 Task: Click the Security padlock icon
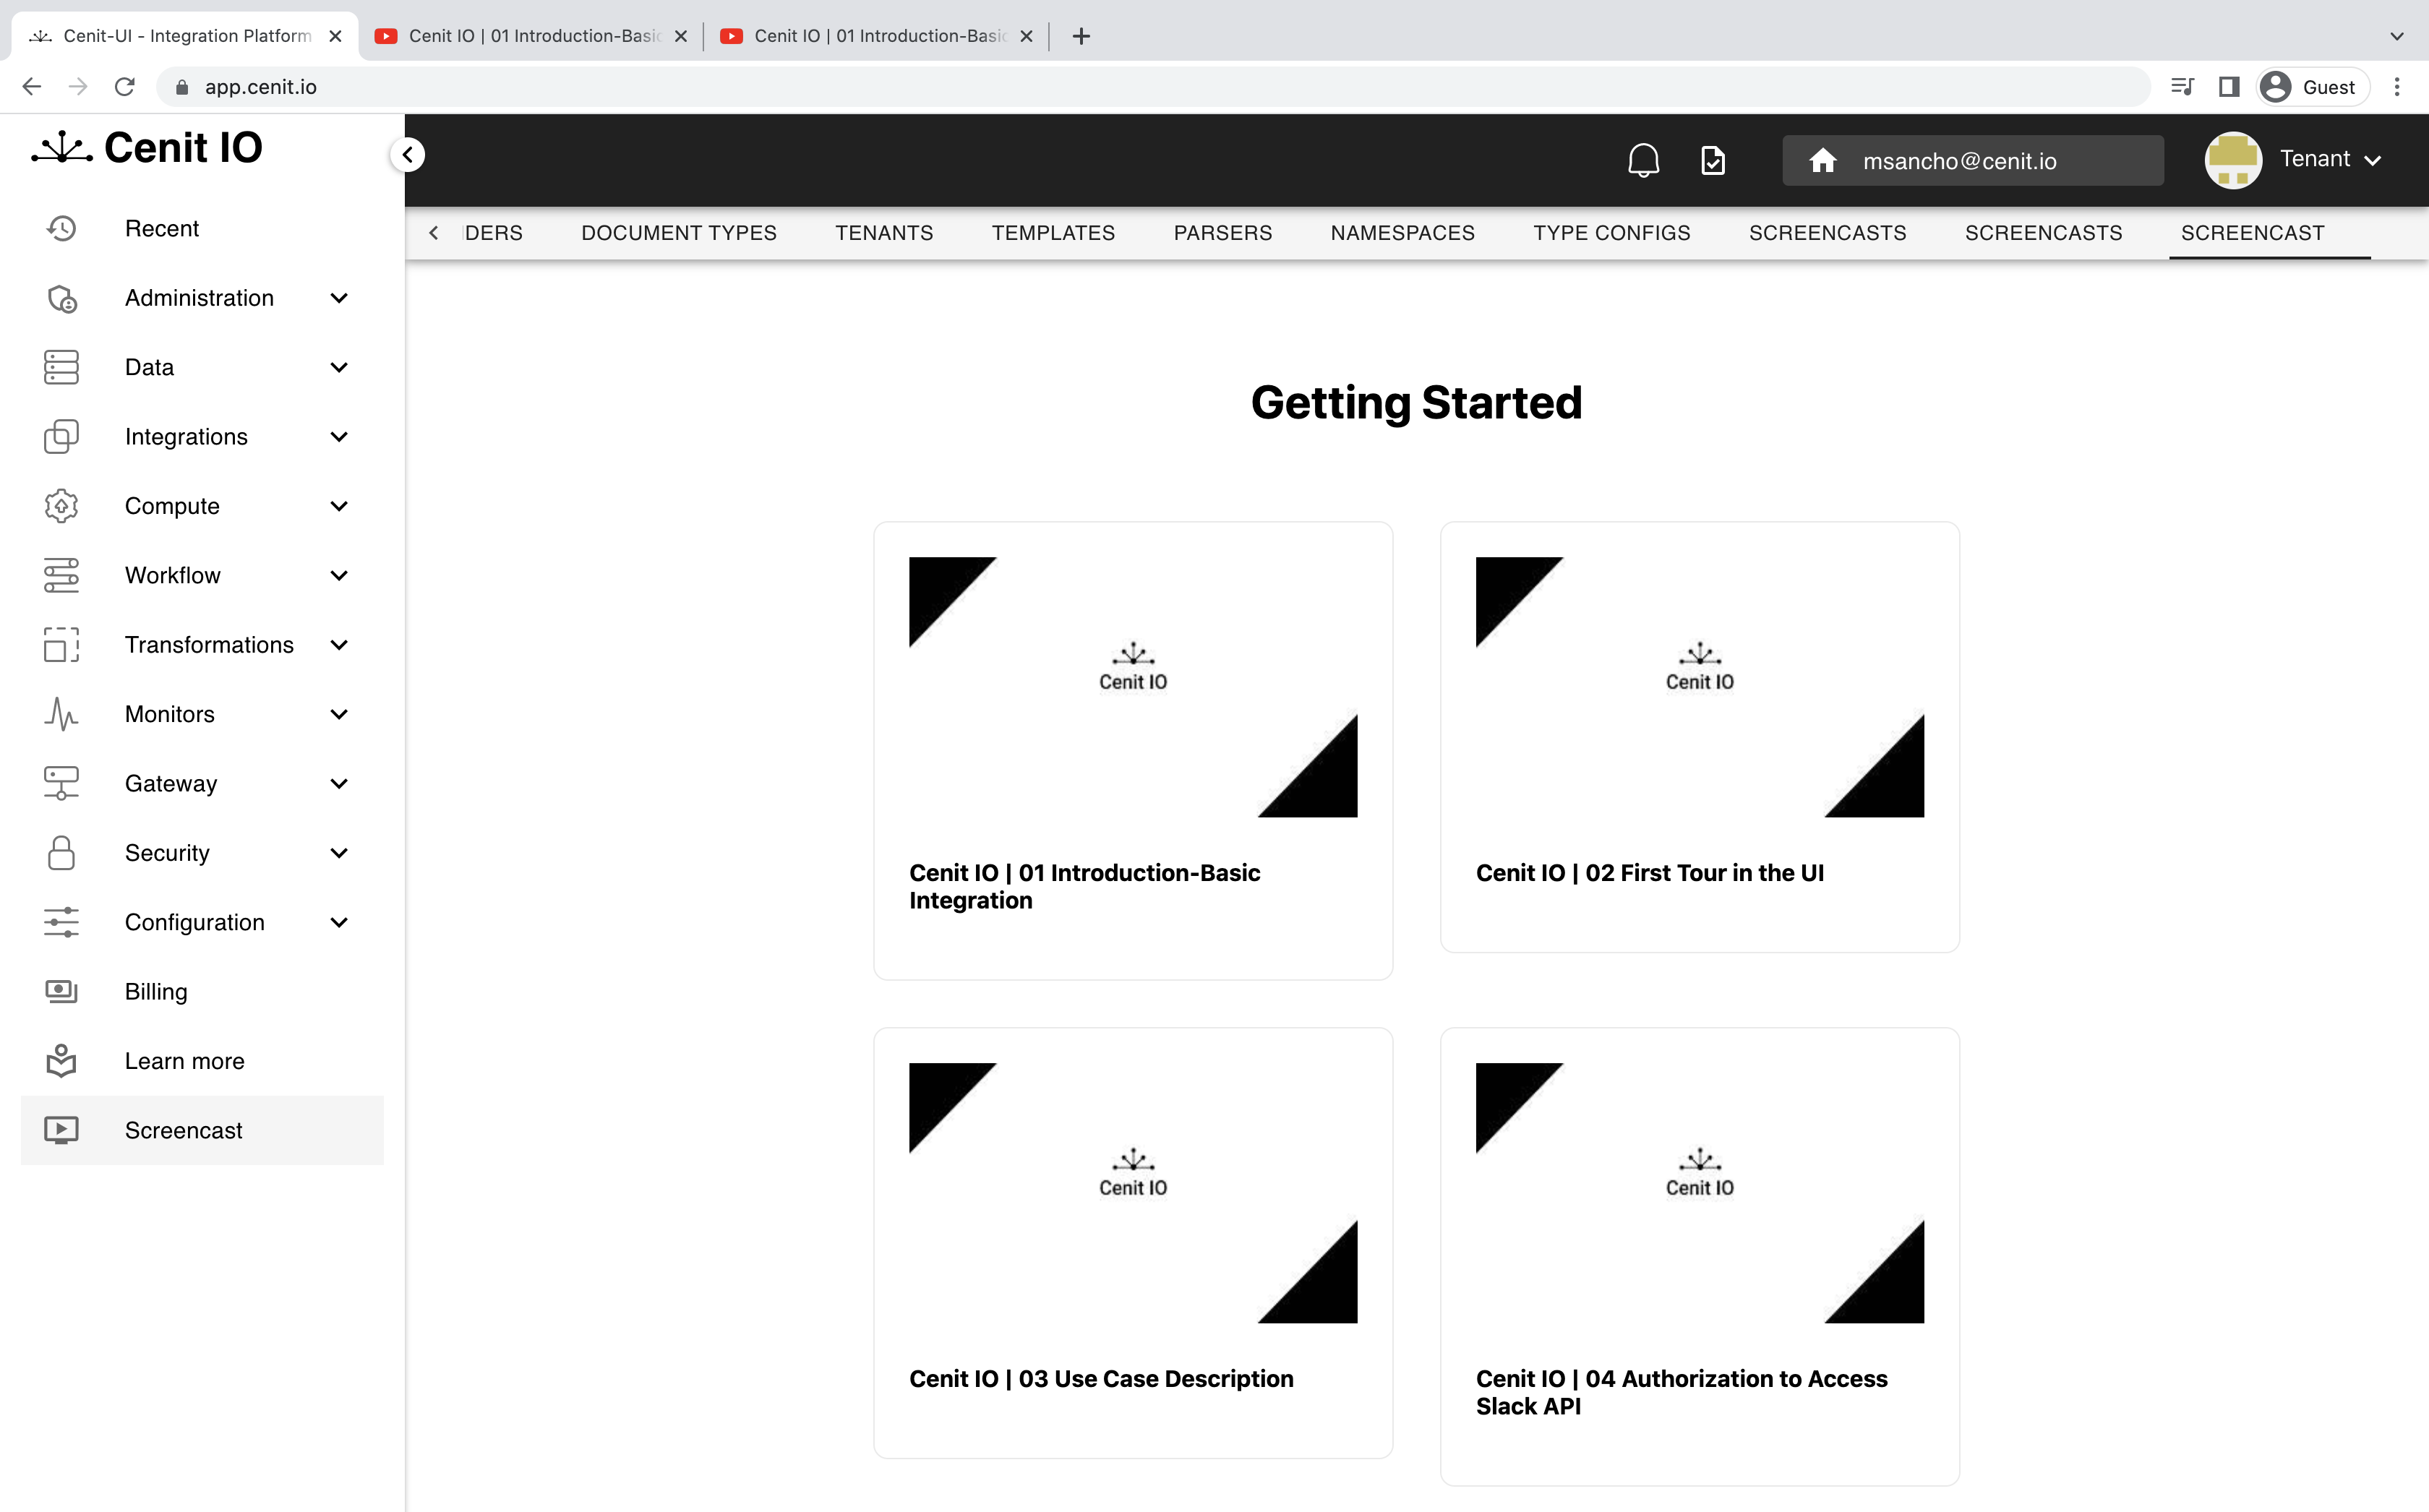click(61, 853)
